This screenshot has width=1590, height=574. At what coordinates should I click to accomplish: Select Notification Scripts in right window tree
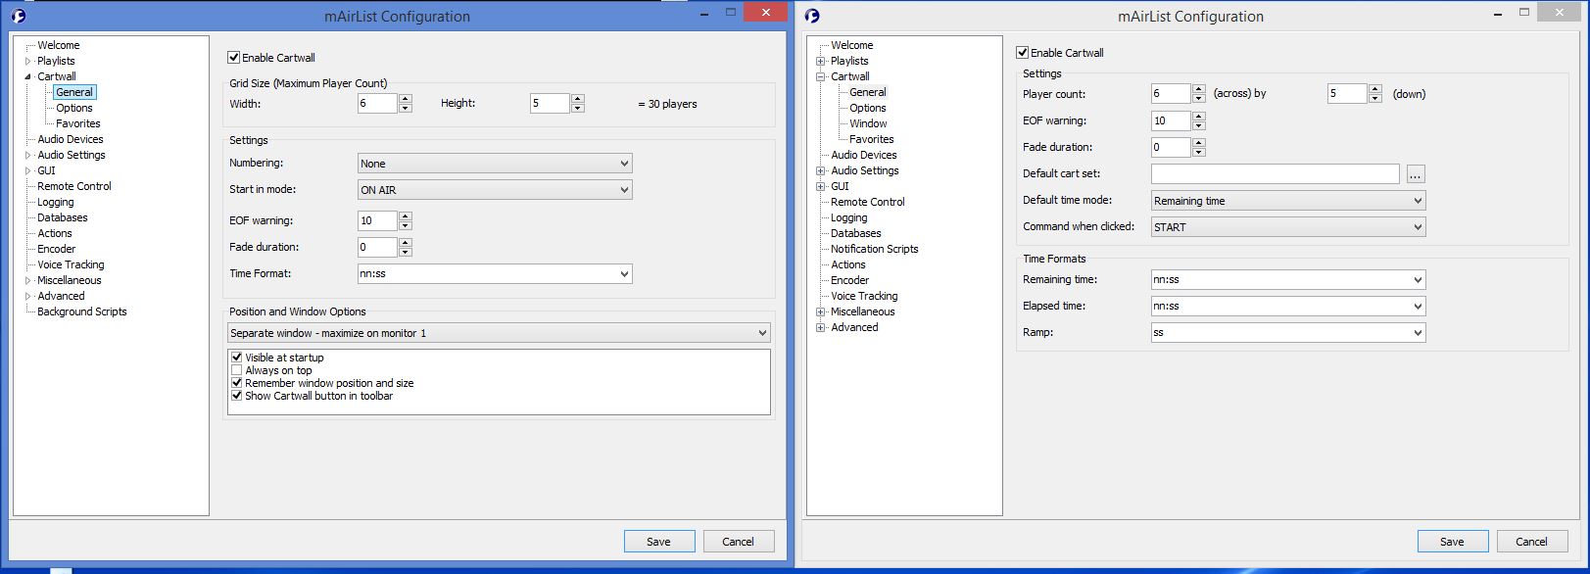pyautogui.click(x=875, y=249)
